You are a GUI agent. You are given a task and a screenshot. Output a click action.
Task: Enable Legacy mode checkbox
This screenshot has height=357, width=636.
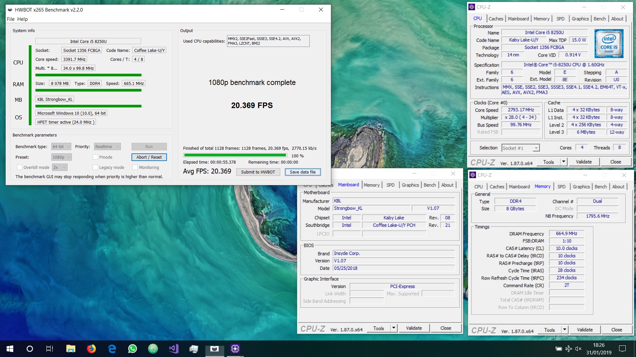(95, 167)
